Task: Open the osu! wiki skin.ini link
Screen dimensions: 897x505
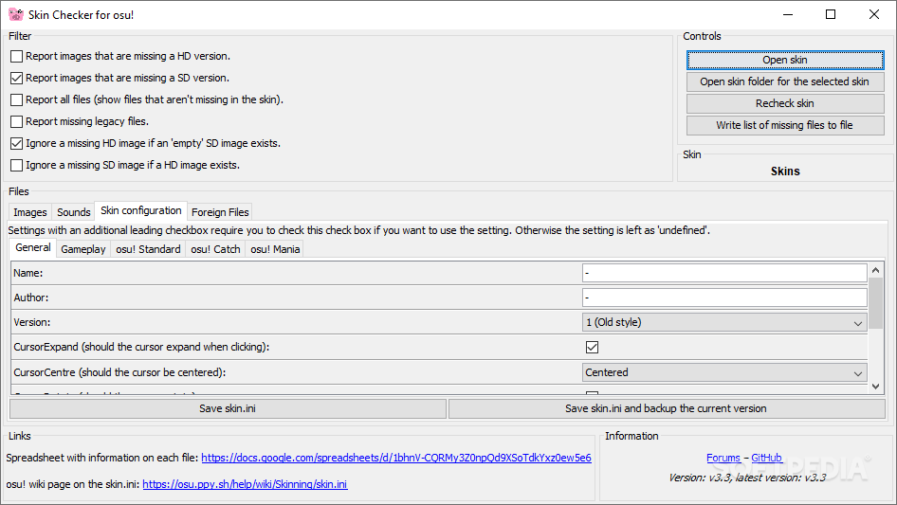Action: [x=245, y=484]
